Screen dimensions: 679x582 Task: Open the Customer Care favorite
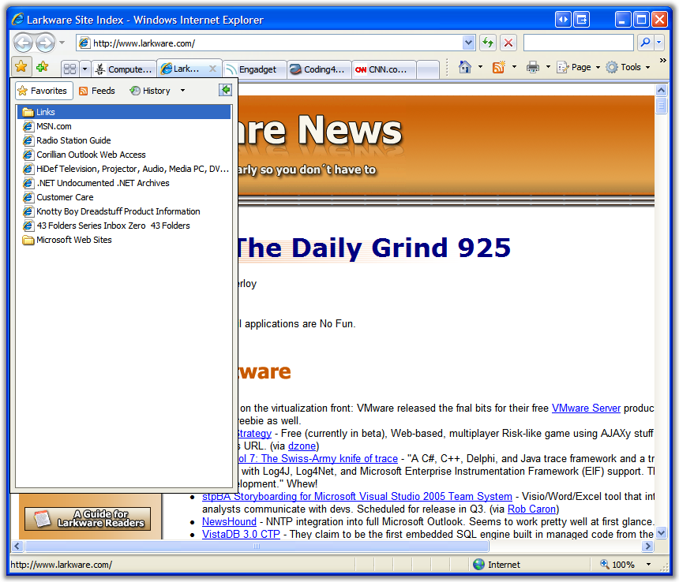(x=124, y=197)
